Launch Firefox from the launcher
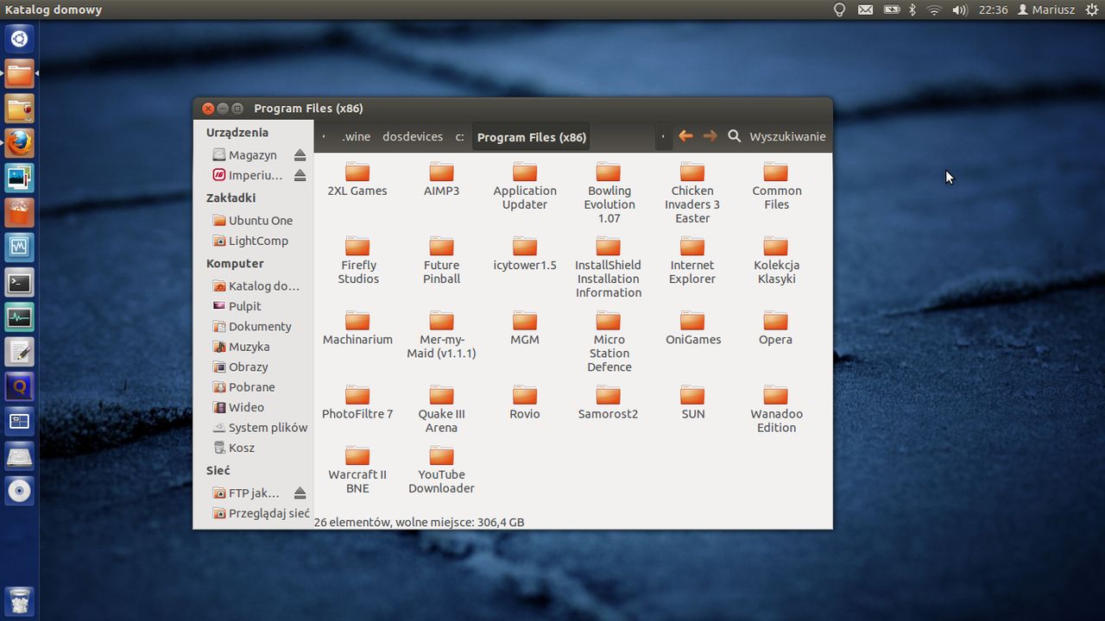Image resolution: width=1105 pixels, height=621 pixels. [19, 142]
